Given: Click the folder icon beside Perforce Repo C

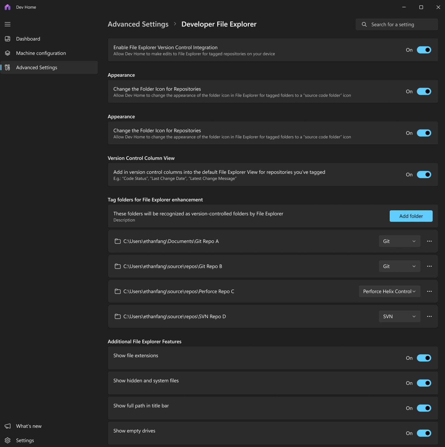Looking at the screenshot, I should [117, 291].
